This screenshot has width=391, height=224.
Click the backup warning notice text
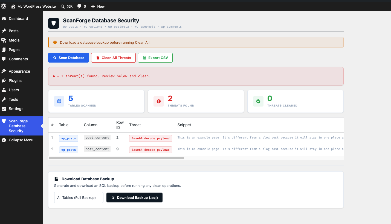point(105,42)
